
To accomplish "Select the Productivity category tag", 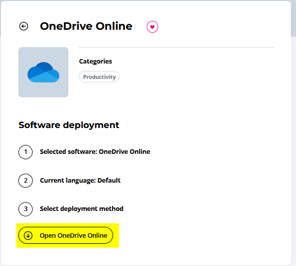I will (99, 77).
